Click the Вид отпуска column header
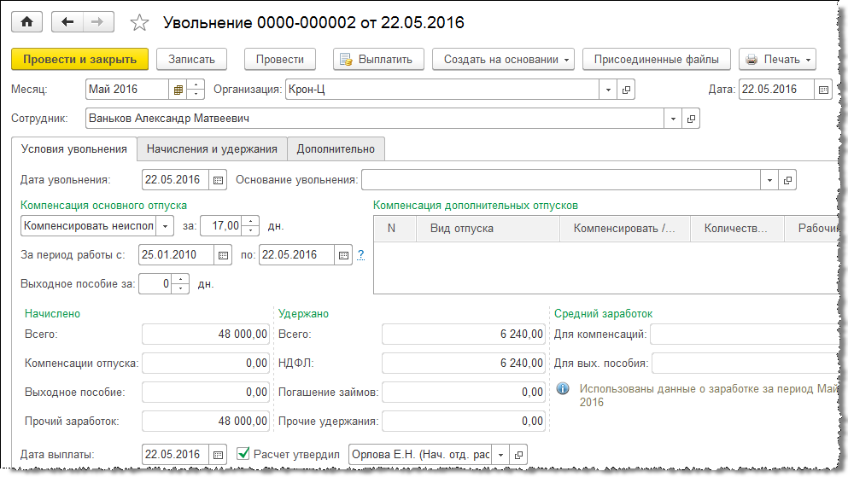Screen dimensions: 848x477 click(488, 229)
